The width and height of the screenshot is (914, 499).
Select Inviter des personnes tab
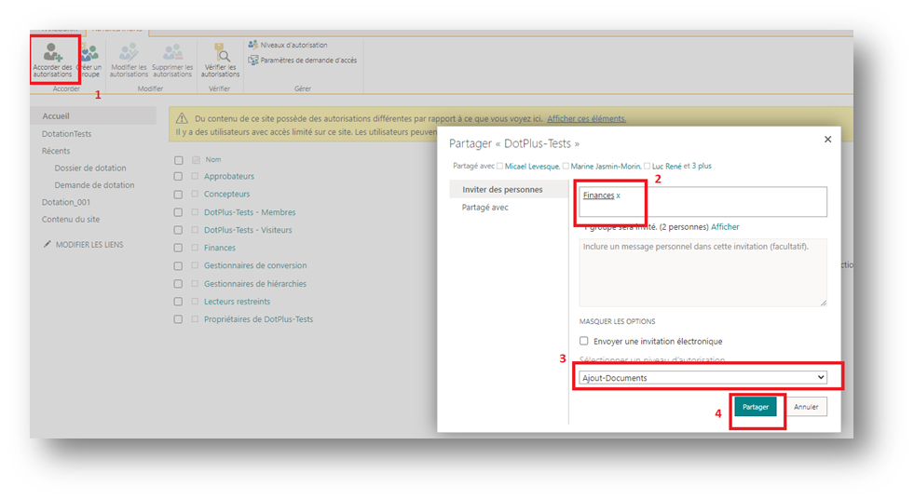502,190
